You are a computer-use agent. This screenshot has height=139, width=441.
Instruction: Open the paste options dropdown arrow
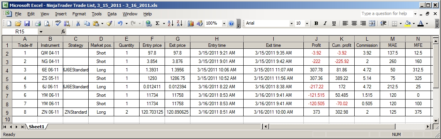pos(102,23)
